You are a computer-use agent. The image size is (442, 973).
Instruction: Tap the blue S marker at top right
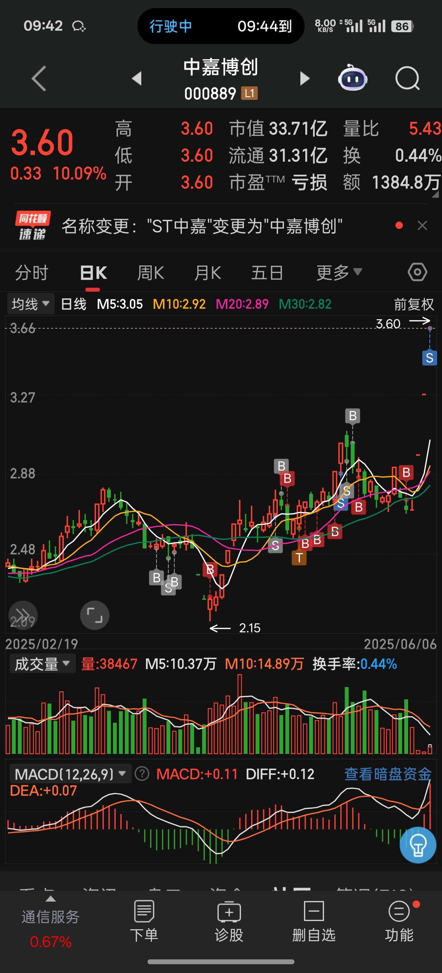pos(429,357)
